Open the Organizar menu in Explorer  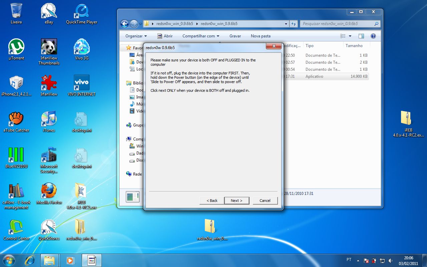pyautogui.click(x=136, y=36)
